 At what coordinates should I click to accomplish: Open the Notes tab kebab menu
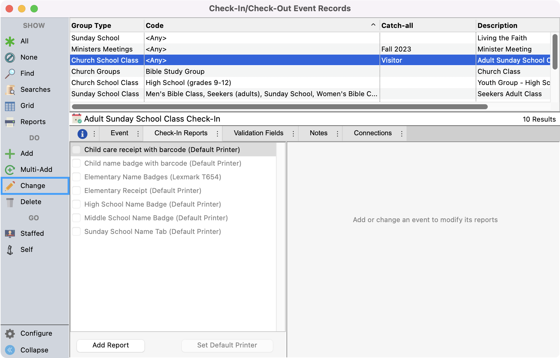[x=337, y=133]
